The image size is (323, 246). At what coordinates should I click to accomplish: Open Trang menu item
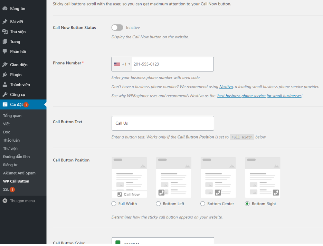pyautogui.click(x=23, y=41)
